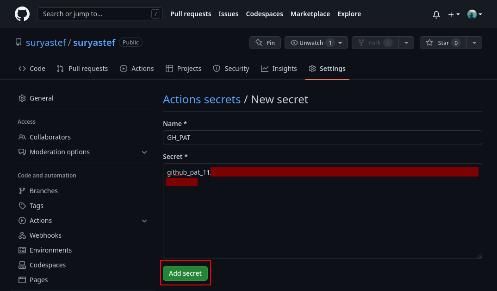
Task: Click the Star button's star icon
Action: pos(429,43)
